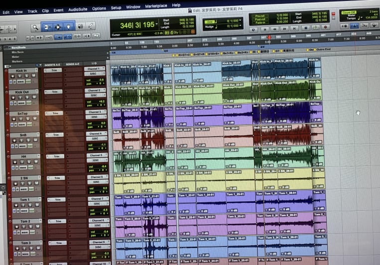Click the Wait for Note icon

pos(344,26)
